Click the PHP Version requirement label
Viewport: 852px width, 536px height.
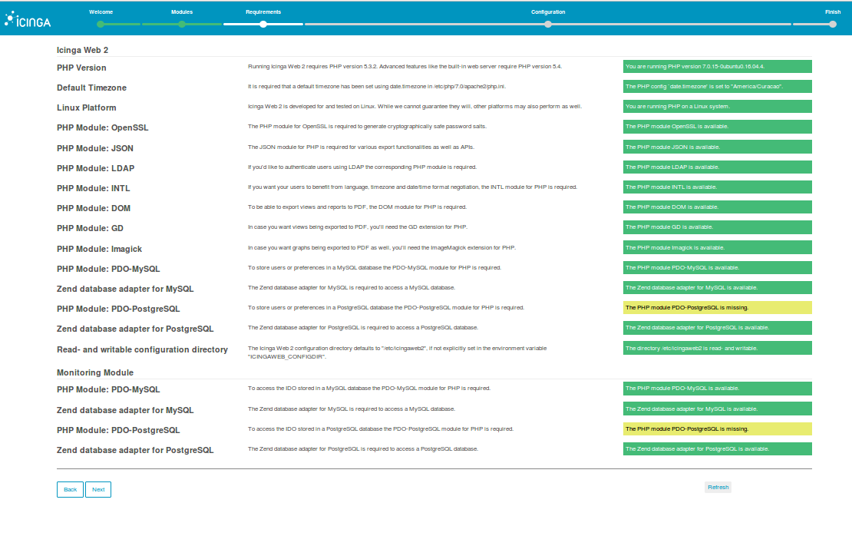click(x=81, y=68)
